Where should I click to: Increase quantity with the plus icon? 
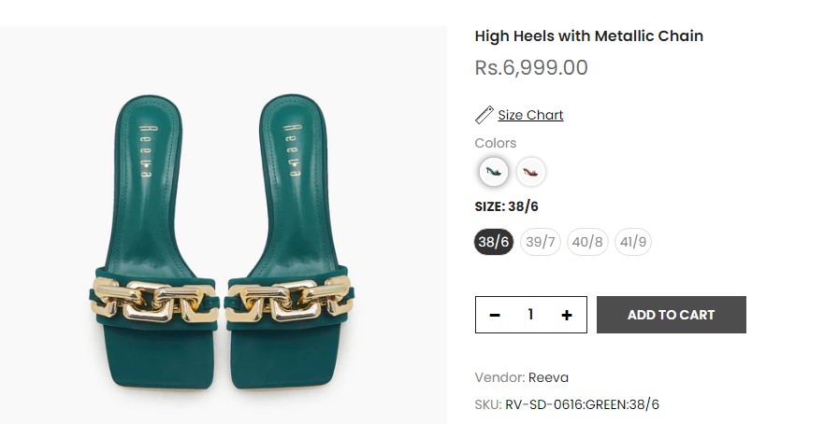pyautogui.click(x=567, y=315)
